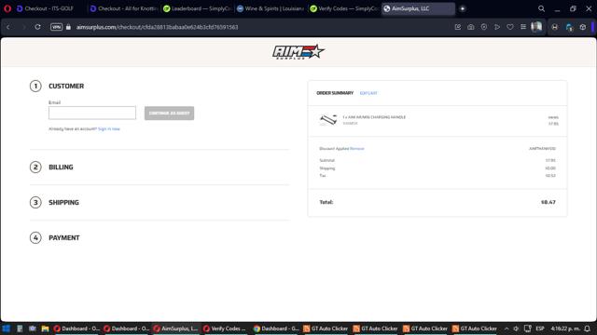Go forward with the forward arrow
597x335 pixels.
pos(23,27)
